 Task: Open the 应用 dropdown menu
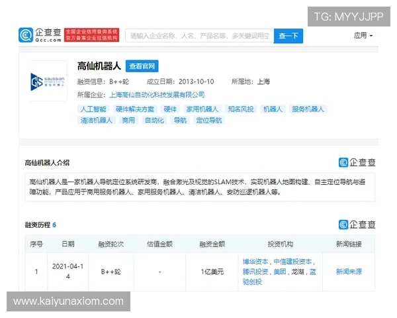(363, 36)
